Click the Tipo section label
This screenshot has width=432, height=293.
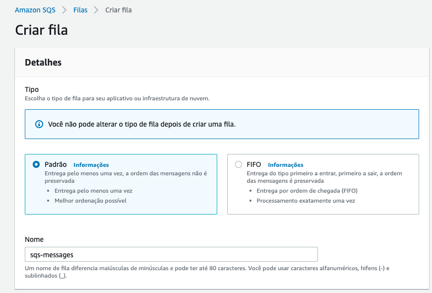click(32, 89)
